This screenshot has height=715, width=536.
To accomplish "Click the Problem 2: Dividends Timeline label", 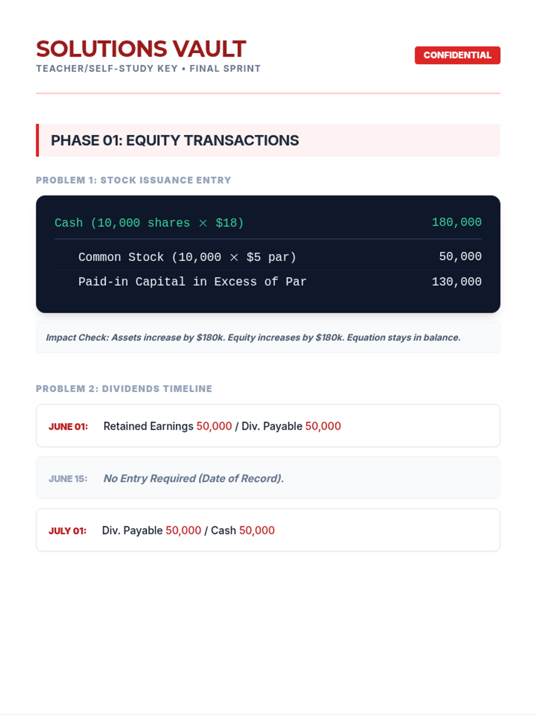I will click(124, 389).
